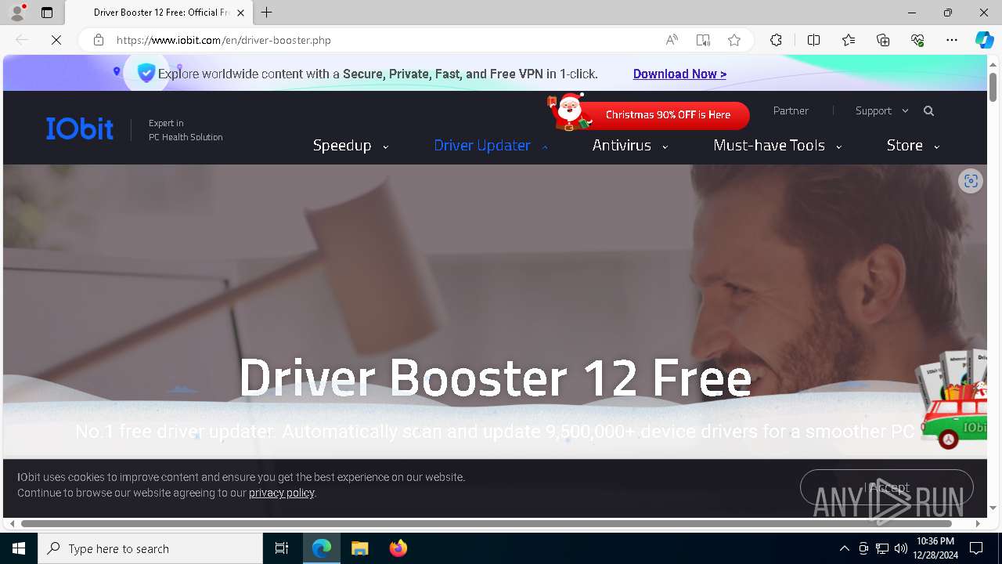Expand the Store menu

[x=913, y=145]
